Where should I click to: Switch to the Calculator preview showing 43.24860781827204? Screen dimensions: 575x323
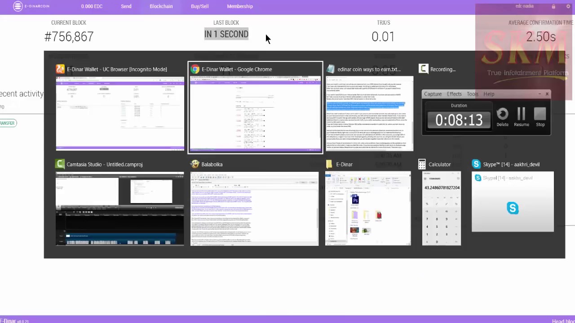[x=442, y=209]
